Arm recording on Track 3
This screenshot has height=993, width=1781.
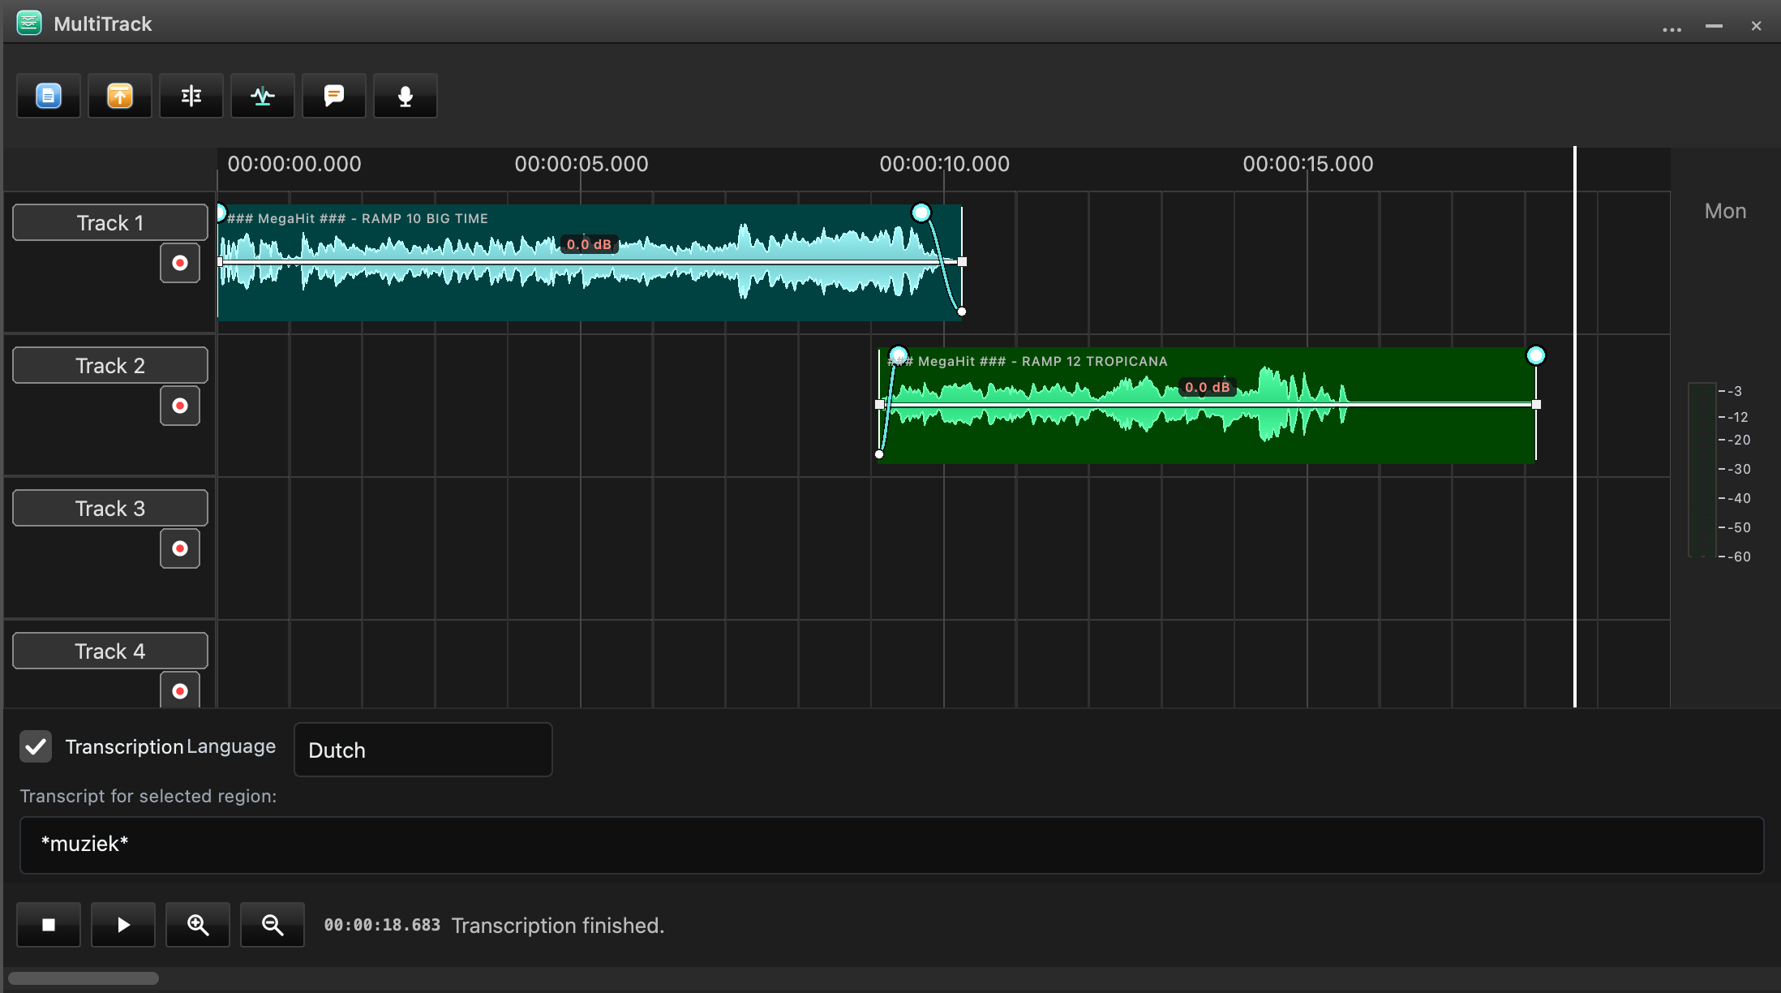[180, 548]
